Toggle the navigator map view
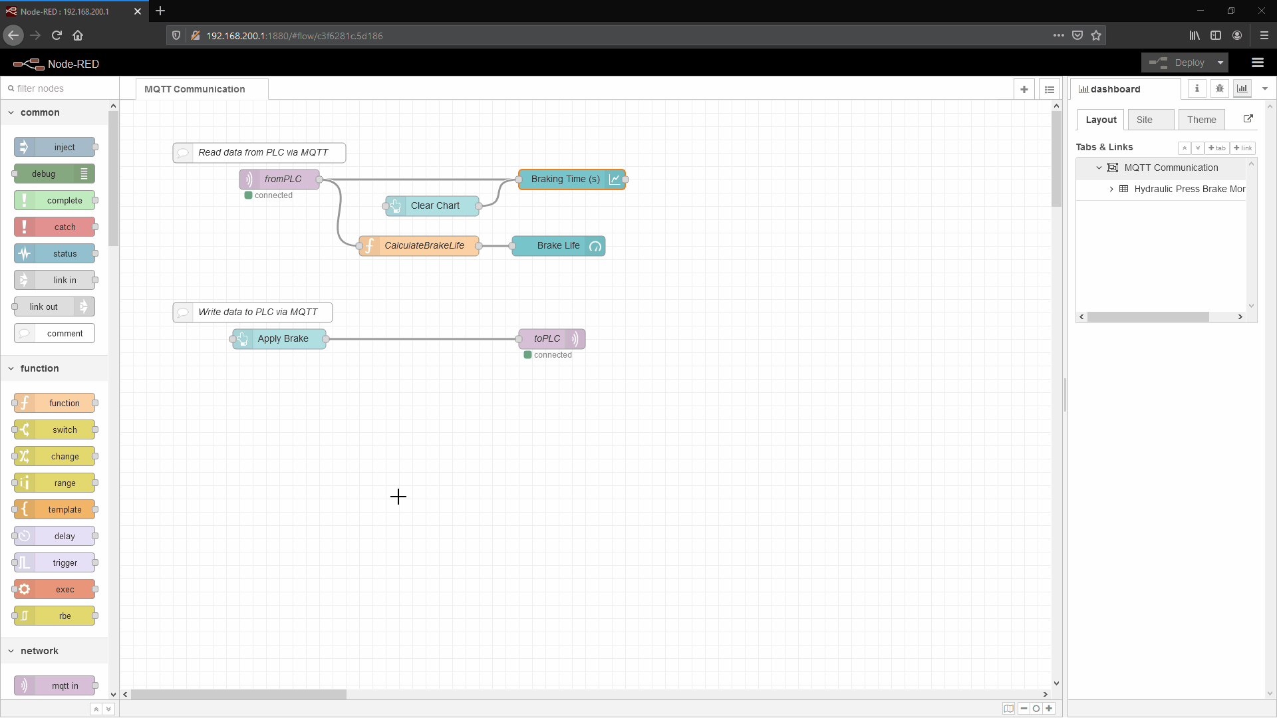This screenshot has width=1277, height=718. [1008, 709]
